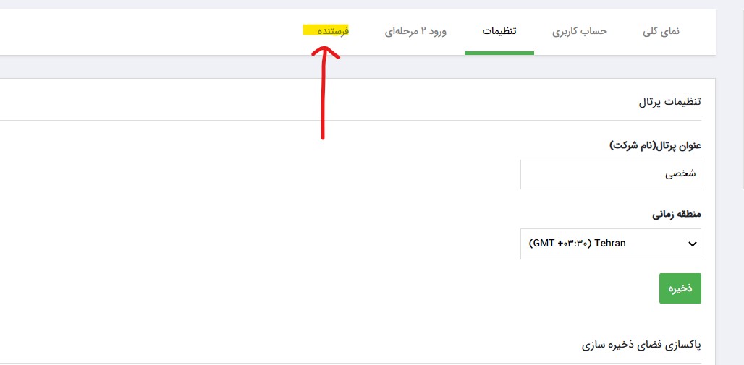Click the منطقه زمانی label
This screenshot has height=365, width=744.
[x=676, y=214]
